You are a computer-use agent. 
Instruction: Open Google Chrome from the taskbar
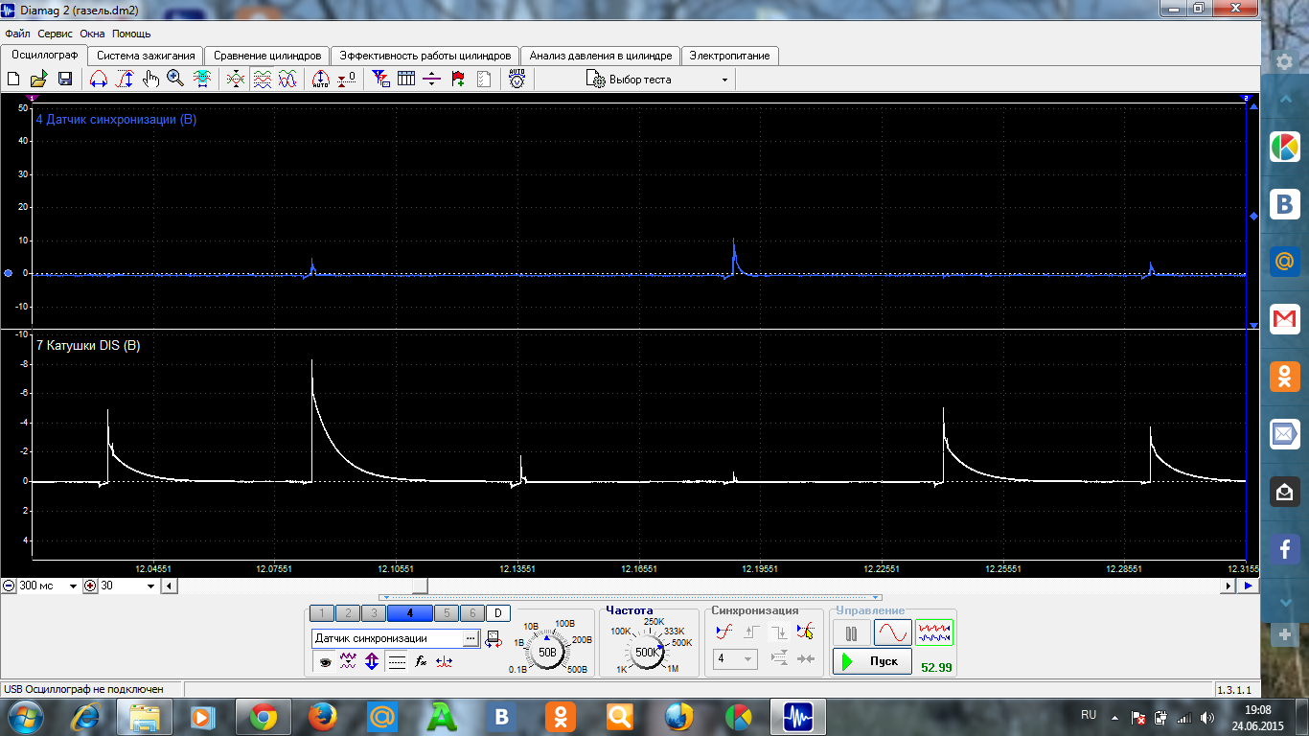pyautogui.click(x=264, y=716)
